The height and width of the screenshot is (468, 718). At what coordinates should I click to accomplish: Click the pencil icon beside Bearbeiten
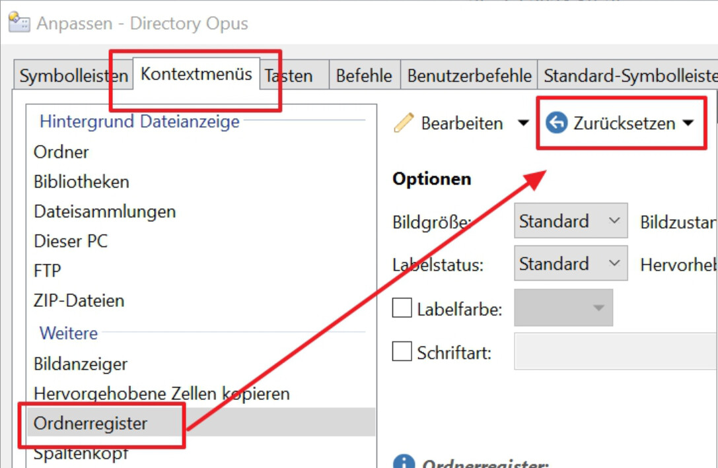coord(404,123)
